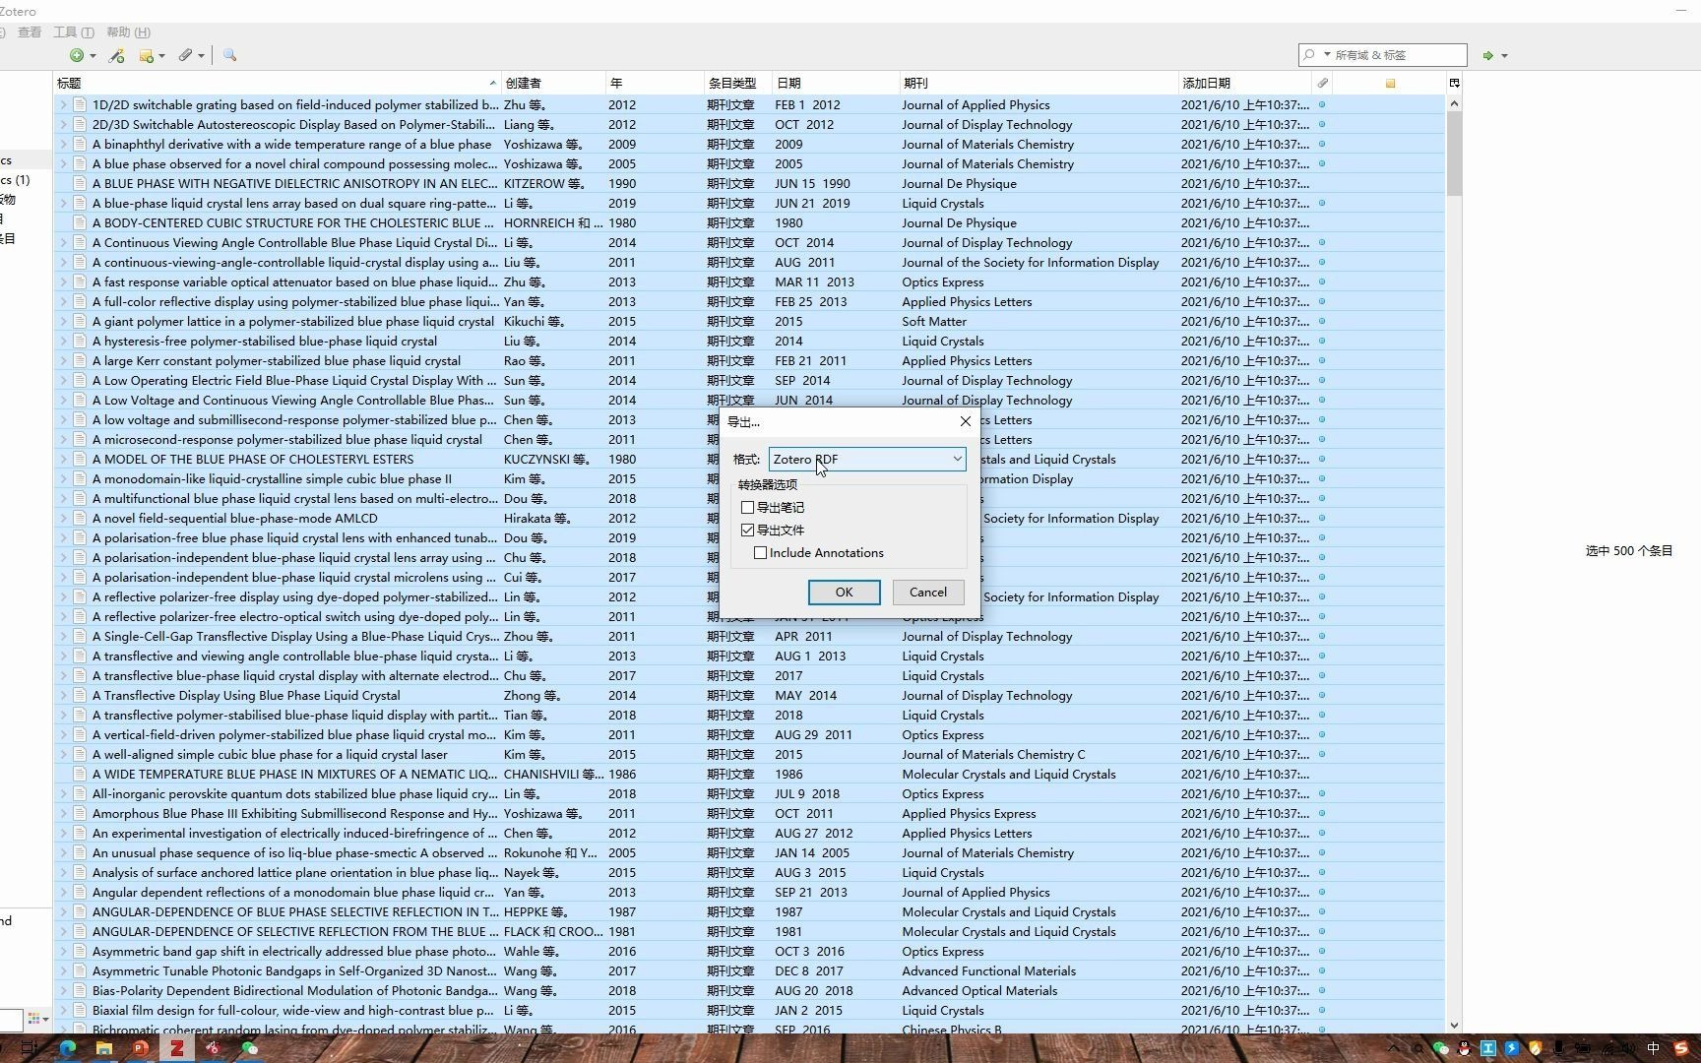Click the Task View taskbar icon

tap(30, 1048)
